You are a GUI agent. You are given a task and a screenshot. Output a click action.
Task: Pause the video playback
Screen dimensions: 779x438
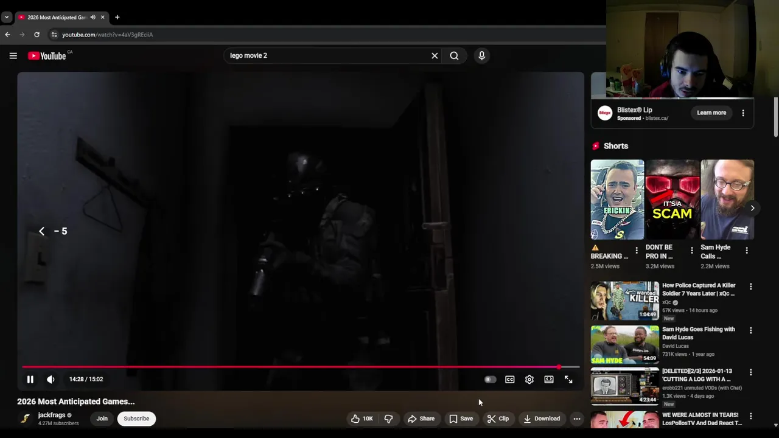(30, 379)
